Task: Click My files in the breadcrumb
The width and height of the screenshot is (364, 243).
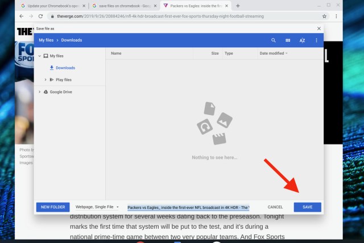Action: (46, 40)
